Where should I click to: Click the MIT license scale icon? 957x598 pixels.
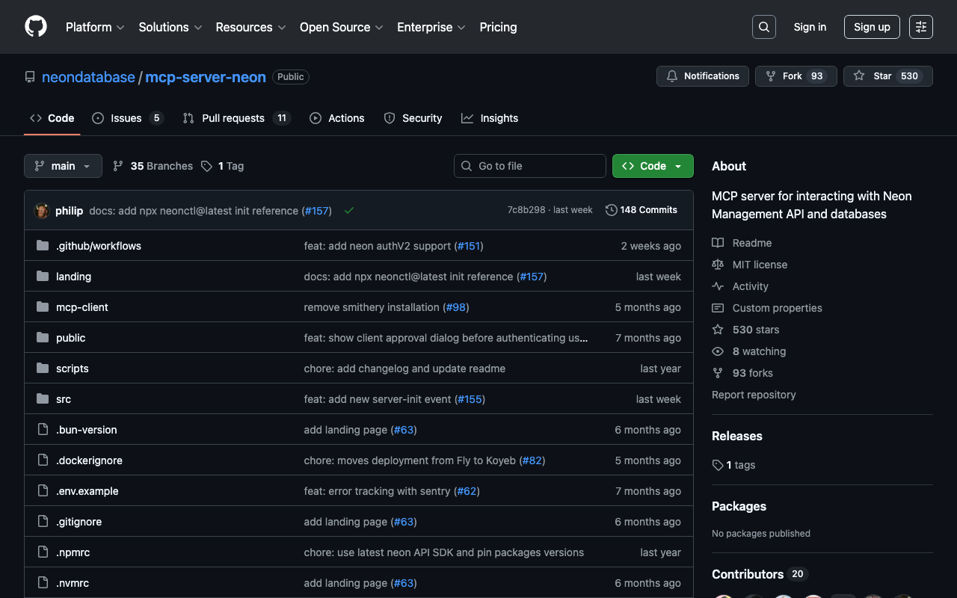point(718,265)
